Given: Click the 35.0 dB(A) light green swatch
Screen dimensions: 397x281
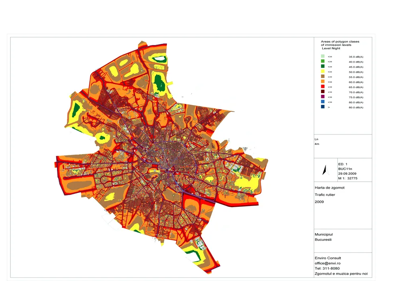Looking at the screenshot, I should 322,57.
